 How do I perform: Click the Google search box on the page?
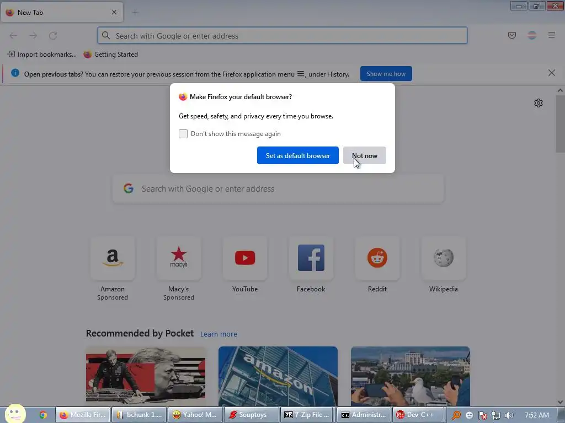coord(278,189)
